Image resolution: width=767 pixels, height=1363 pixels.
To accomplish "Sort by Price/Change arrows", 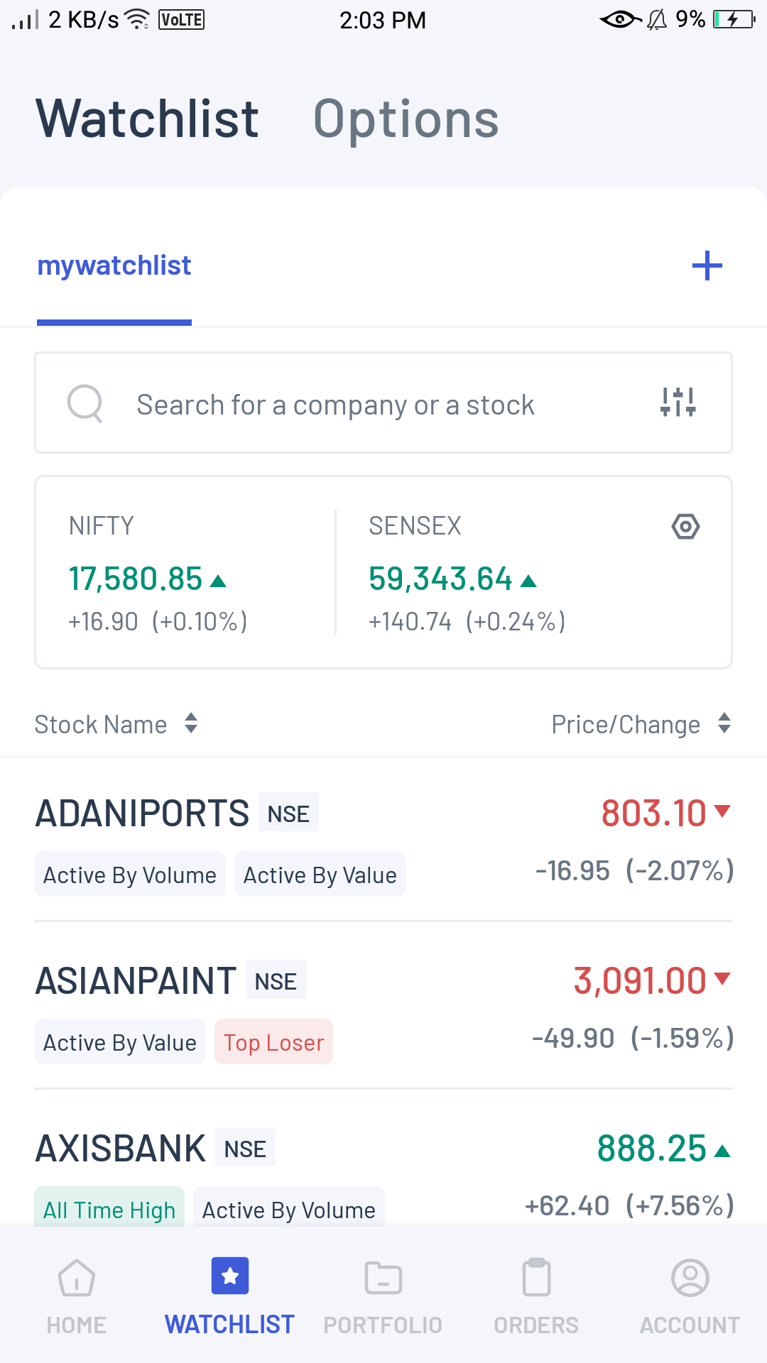I will tap(724, 724).
